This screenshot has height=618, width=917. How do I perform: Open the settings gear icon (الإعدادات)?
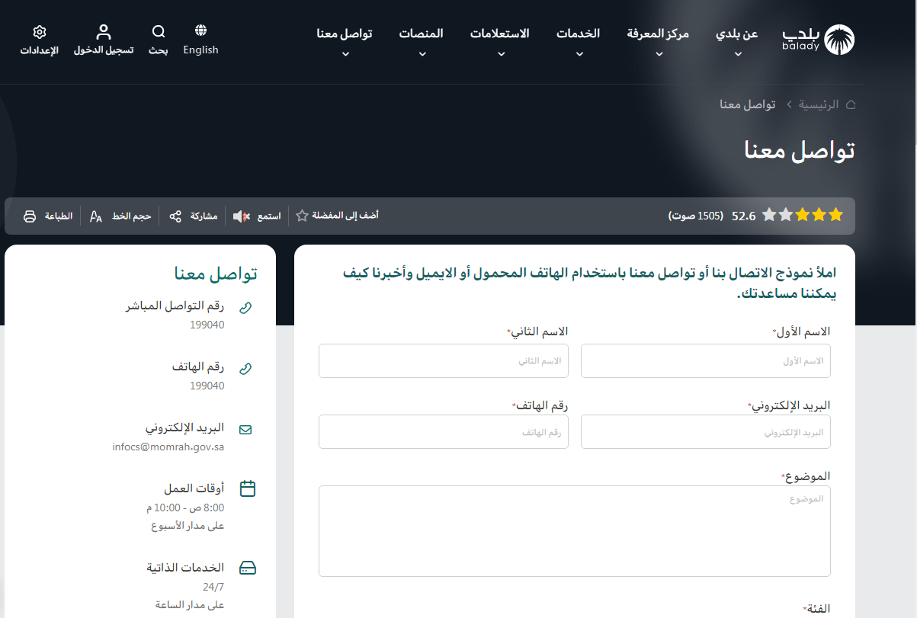point(40,32)
